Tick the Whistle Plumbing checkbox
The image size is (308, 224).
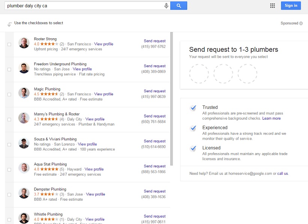pyautogui.click(x=9, y=219)
